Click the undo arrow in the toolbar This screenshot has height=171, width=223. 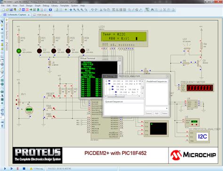pyautogui.click(x=92, y=10)
